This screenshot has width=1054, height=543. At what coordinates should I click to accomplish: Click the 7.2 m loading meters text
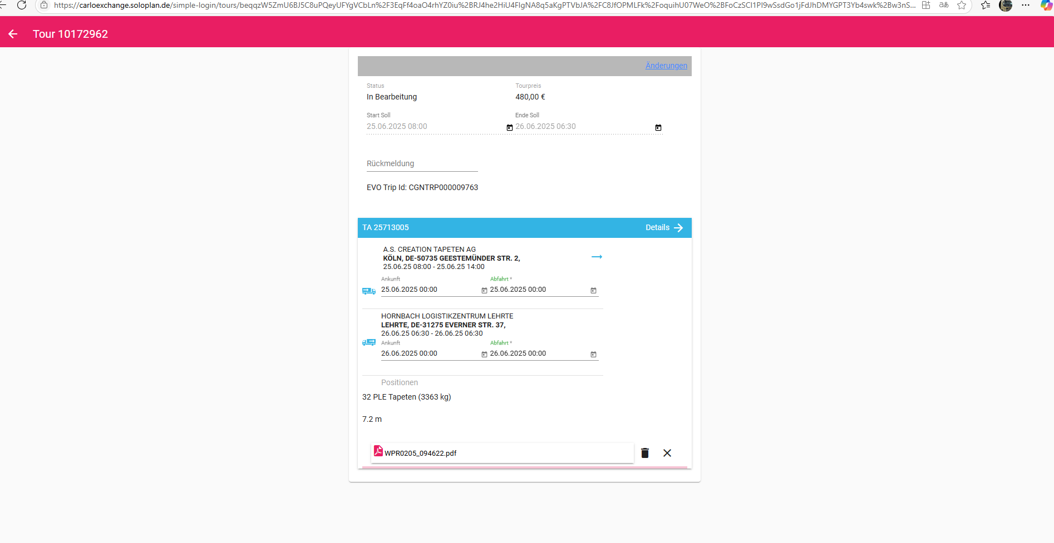[x=372, y=419]
